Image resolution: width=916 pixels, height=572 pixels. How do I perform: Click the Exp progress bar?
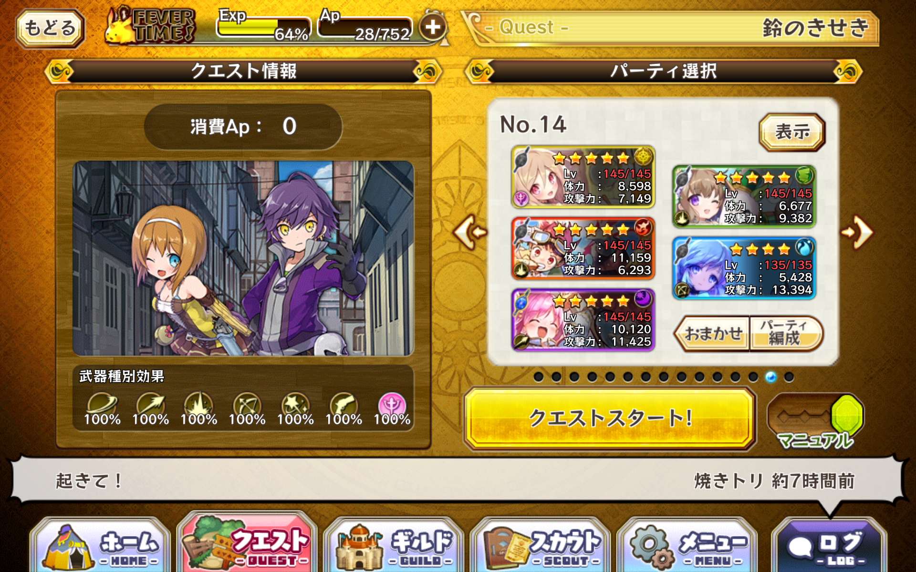click(x=263, y=27)
